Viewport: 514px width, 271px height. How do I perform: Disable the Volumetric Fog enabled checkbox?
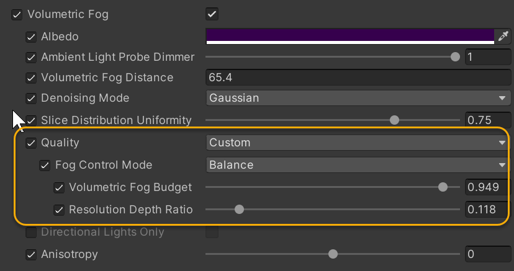pyautogui.click(x=212, y=14)
